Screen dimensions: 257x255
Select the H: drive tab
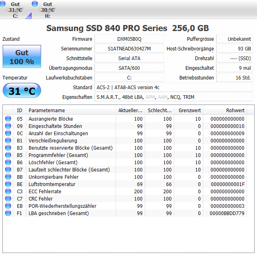[48, 10]
